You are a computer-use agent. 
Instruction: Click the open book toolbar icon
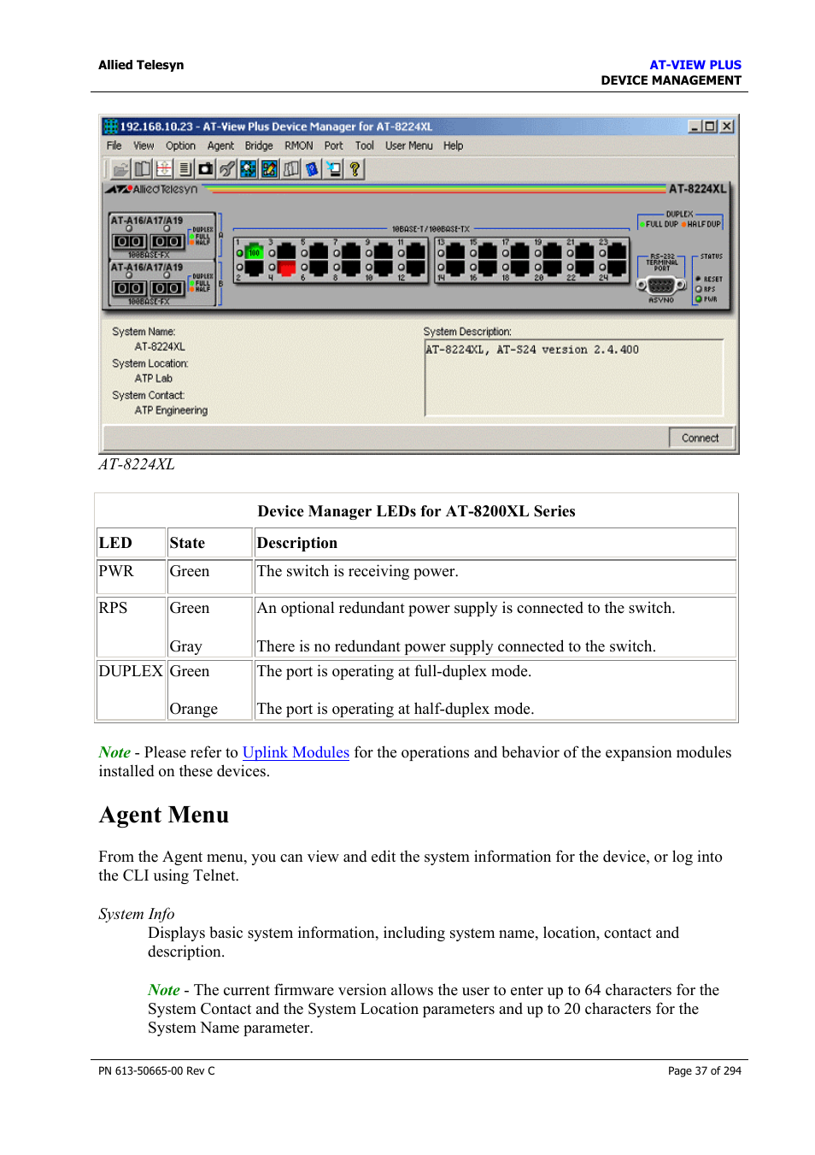pos(143,169)
